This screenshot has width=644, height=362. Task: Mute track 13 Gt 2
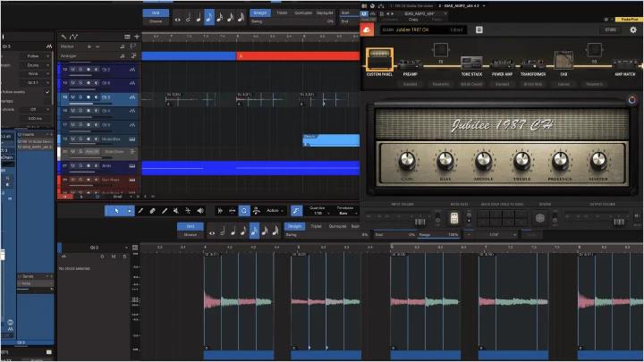[72, 70]
